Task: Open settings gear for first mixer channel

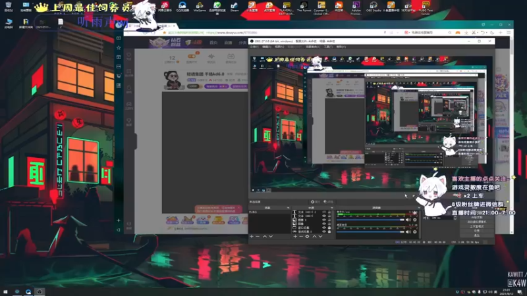Action: (415, 220)
